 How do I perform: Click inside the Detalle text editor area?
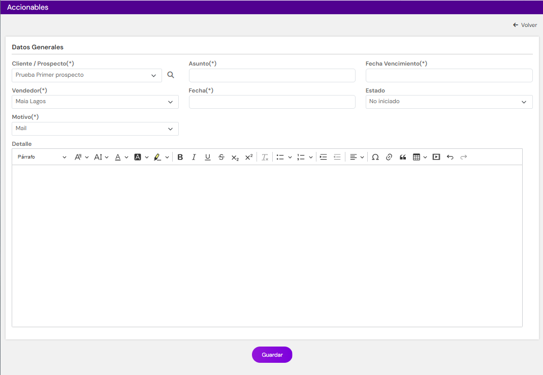(x=267, y=246)
